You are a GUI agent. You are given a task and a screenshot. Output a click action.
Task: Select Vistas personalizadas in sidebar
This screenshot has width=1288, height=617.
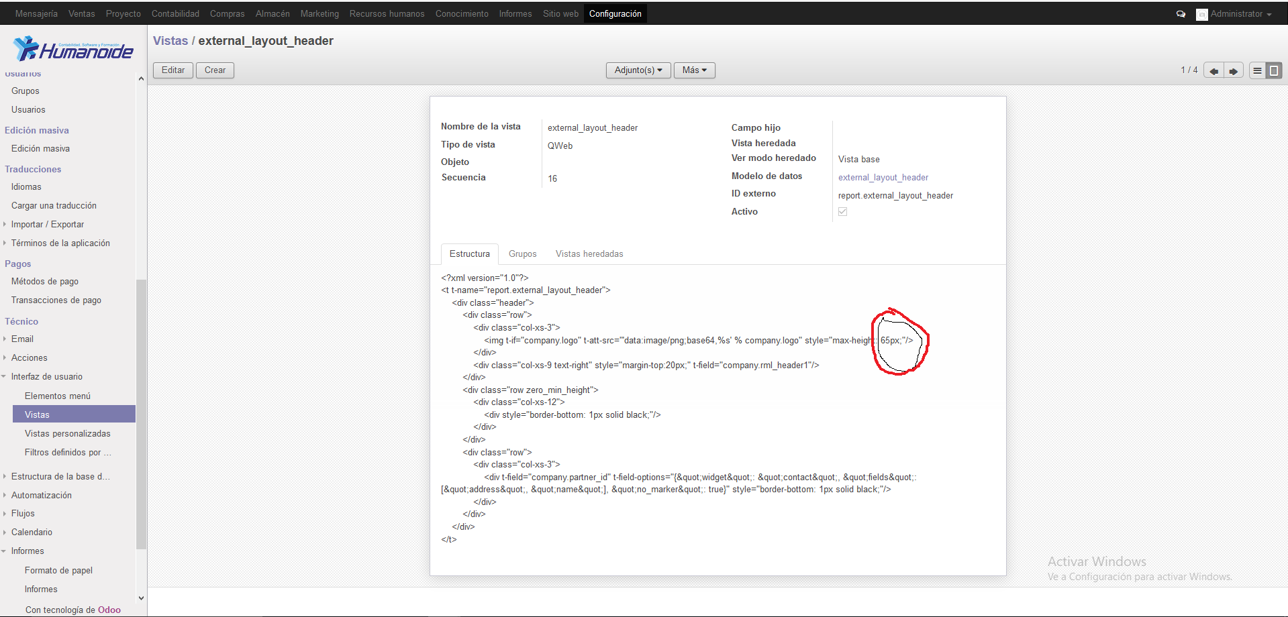point(67,434)
